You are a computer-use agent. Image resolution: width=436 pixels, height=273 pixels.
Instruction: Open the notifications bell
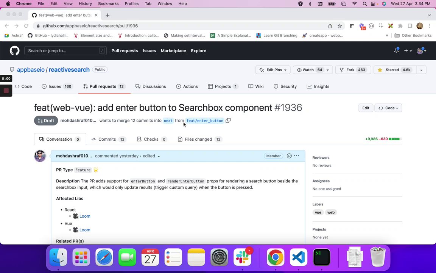396,51
